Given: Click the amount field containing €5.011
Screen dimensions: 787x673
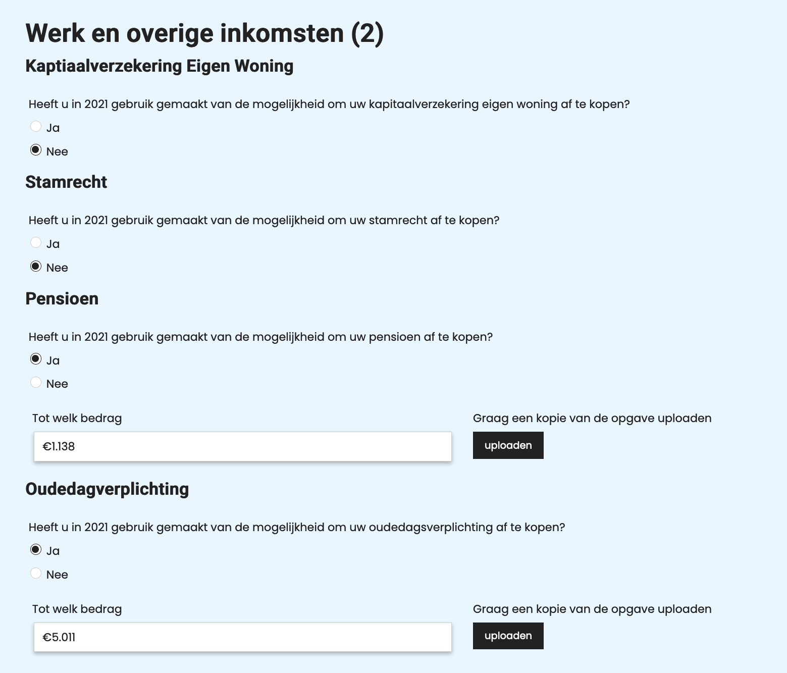Looking at the screenshot, I should pos(242,637).
